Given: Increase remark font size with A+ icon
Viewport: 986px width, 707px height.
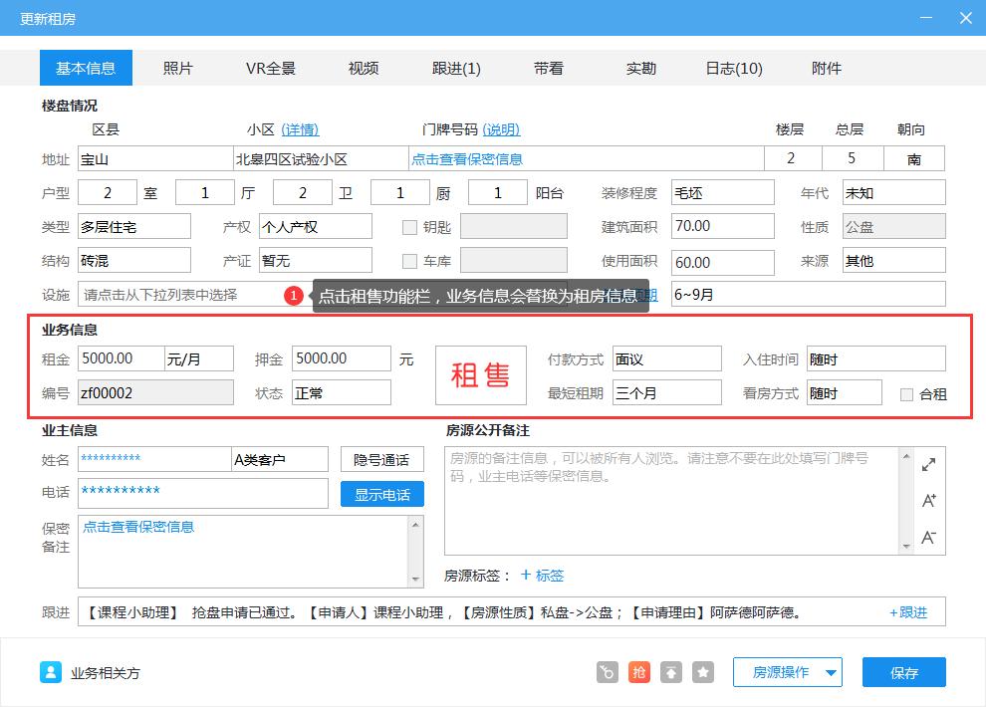Looking at the screenshot, I should [928, 501].
